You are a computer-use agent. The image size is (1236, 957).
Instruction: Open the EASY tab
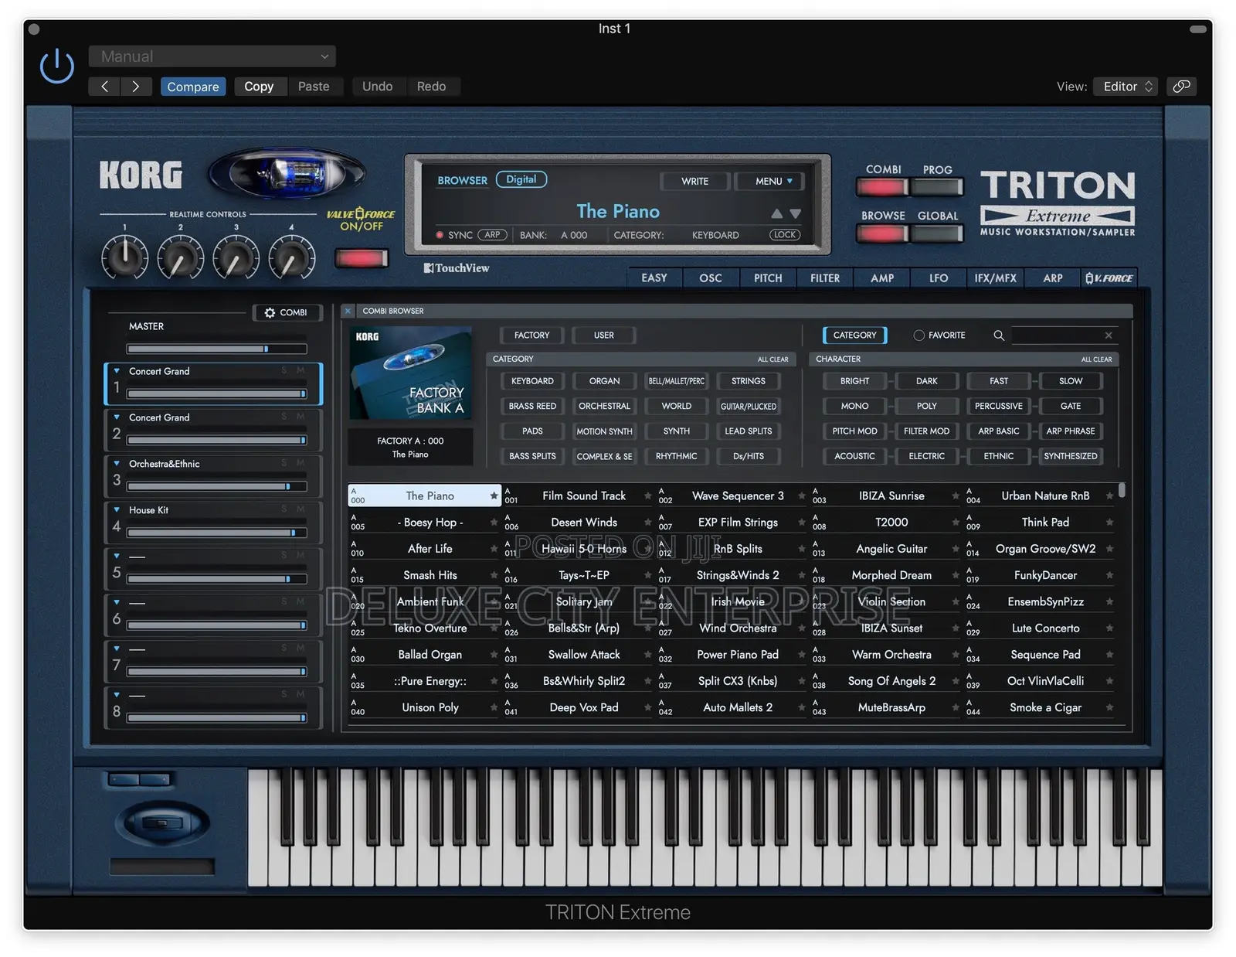pyautogui.click(x=654, y=278)
